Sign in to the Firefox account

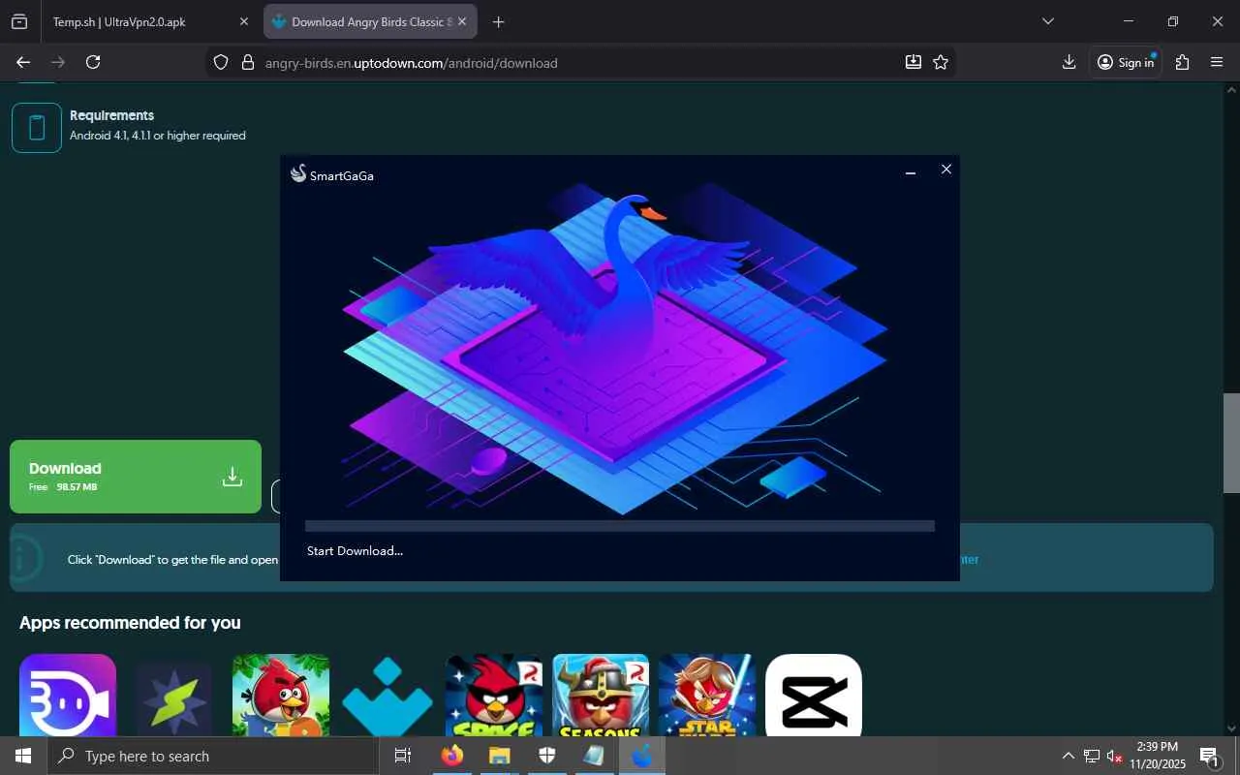(x=1126, y=62)
